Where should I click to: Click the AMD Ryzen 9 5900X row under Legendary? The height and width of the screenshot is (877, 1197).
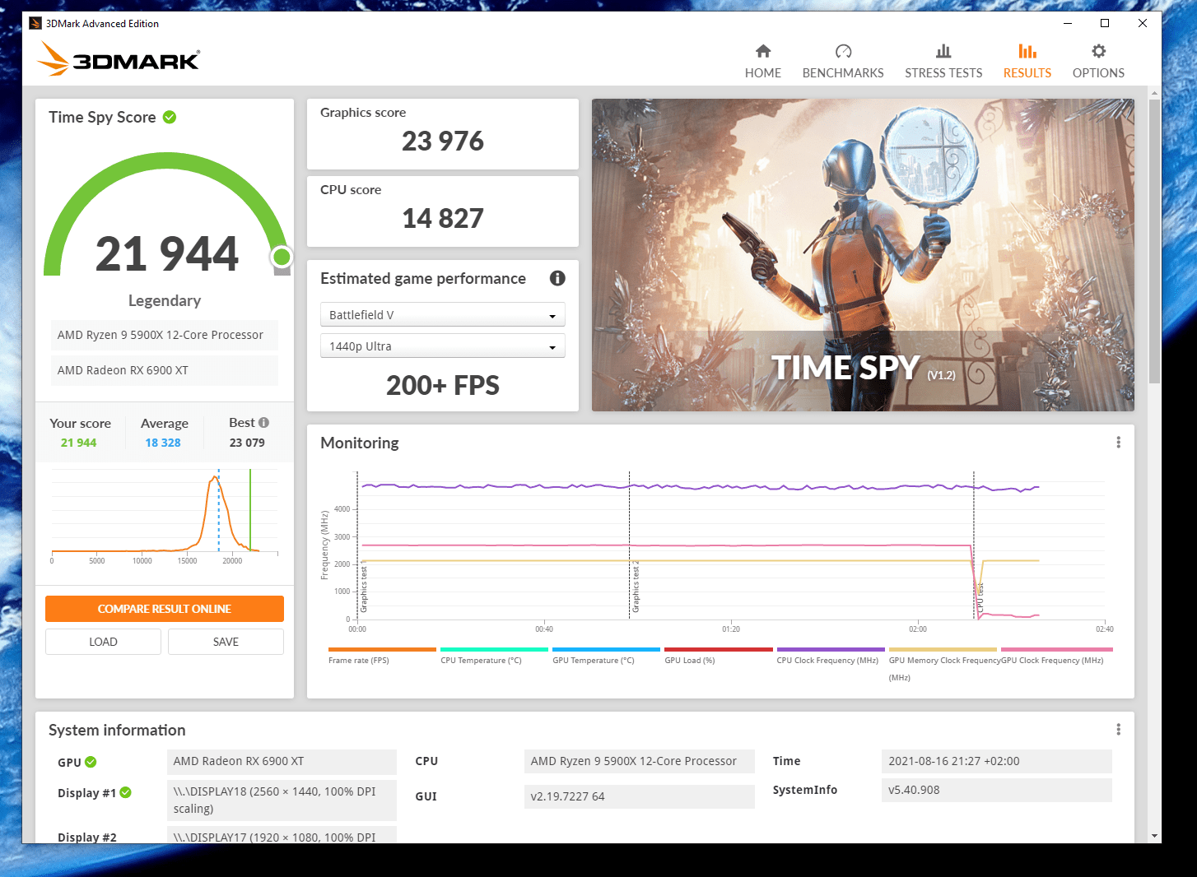pos(165,335)
